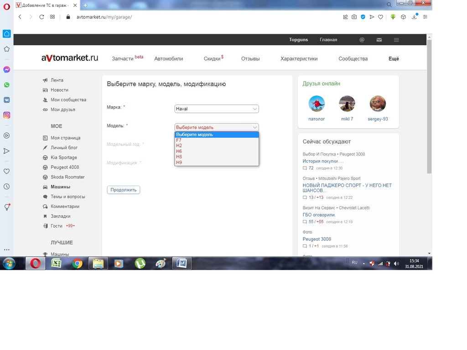Take snapshot with camera icon
The width and height of the screenshot is (467, 350).
(354, 17)
